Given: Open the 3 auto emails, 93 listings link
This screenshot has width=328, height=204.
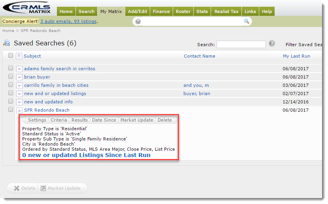Looking at the screenshot, I should pyautogui.click(x=68, y=21).
